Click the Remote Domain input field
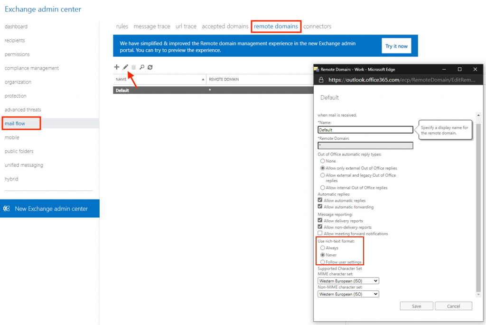The width and height of the screenshot is (486, 325). point(365,145)
